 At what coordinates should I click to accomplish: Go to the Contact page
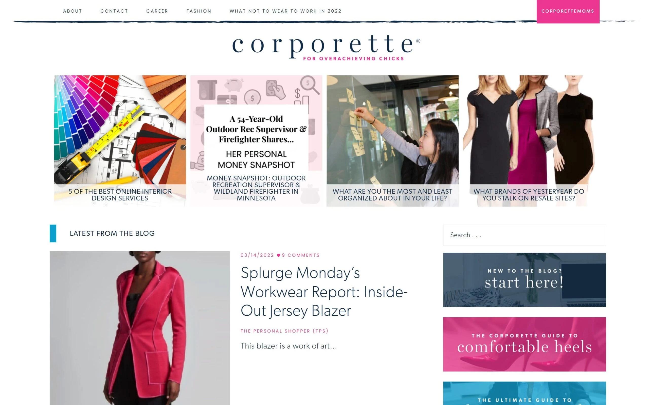click(114, 11)
